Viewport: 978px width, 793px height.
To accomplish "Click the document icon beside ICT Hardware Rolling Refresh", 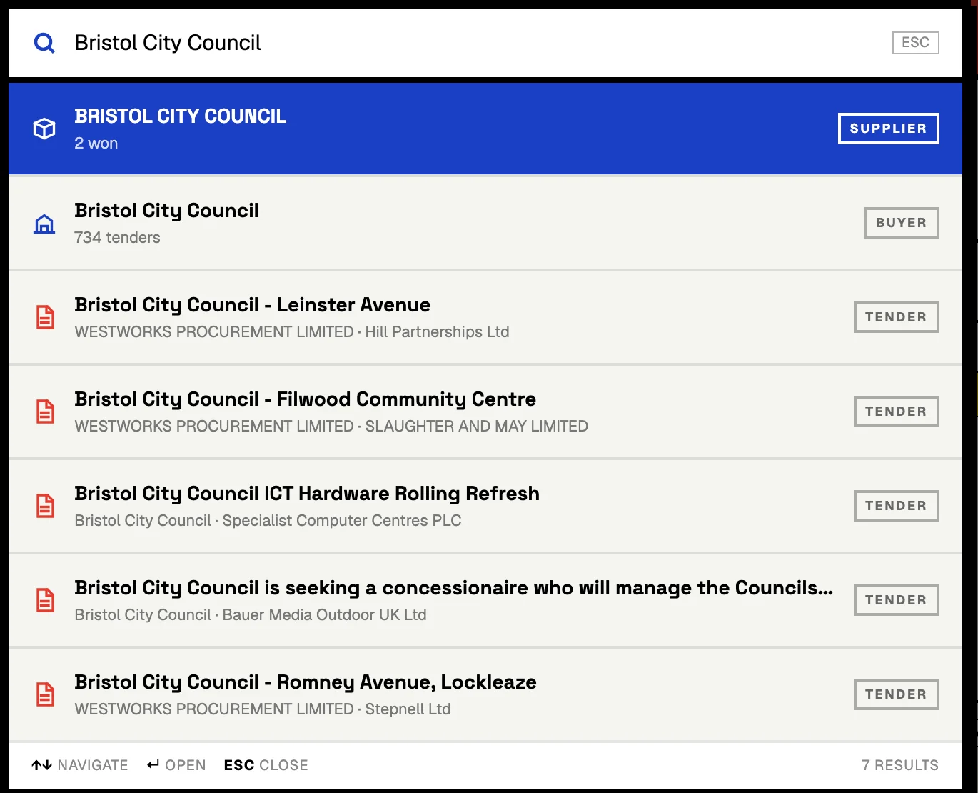I will click(45, 506).
